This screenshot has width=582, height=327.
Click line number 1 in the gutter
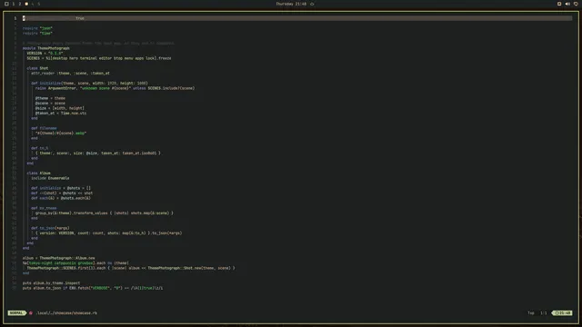click(15, 18)
